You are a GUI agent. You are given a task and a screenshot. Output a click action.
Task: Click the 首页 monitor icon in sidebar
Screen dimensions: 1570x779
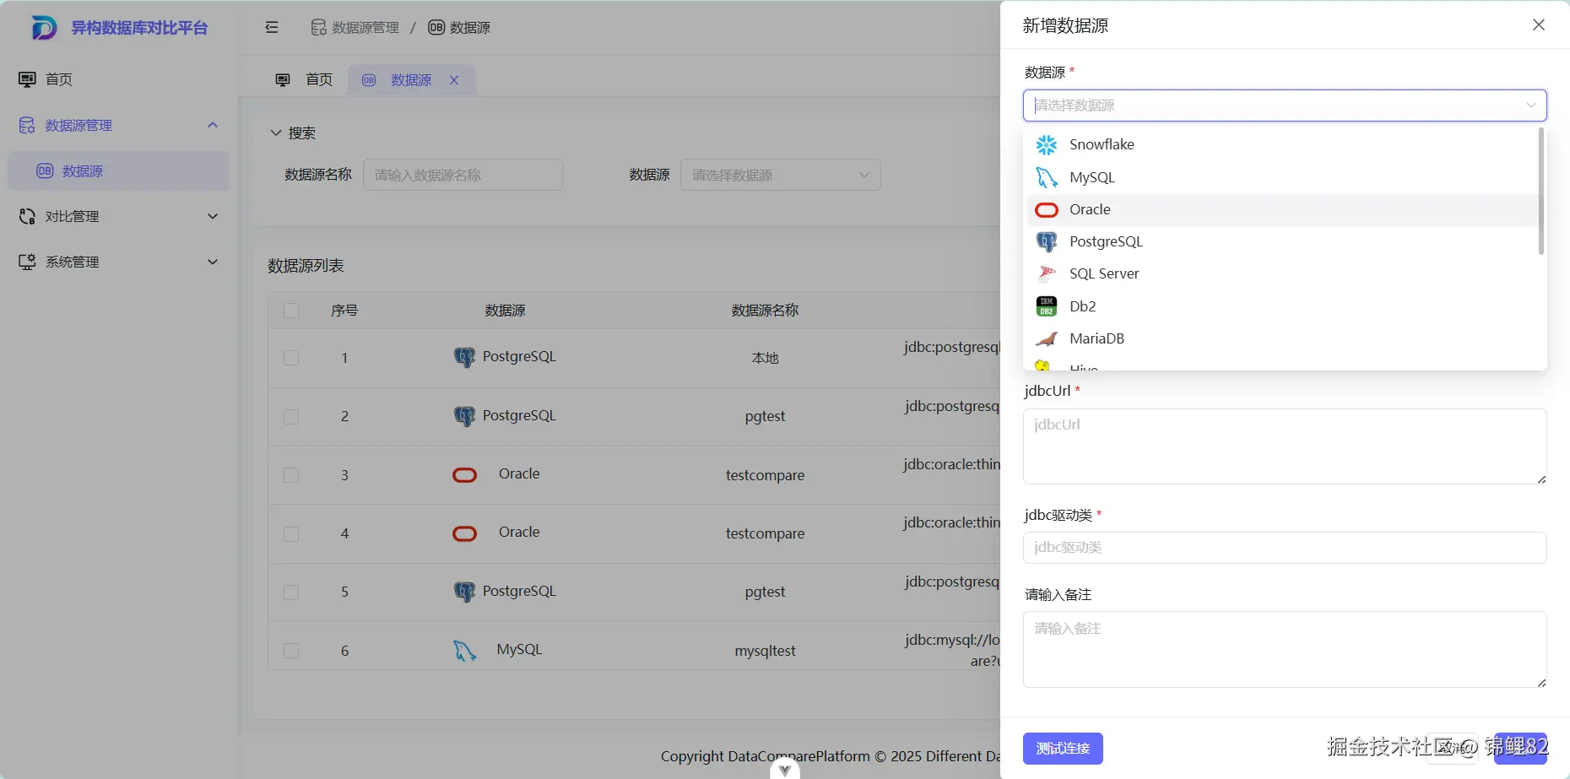[x=27, y=79]
